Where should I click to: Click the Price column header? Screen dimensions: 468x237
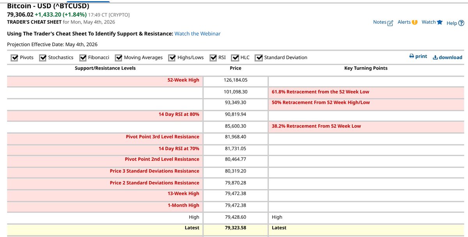(236, 68)
